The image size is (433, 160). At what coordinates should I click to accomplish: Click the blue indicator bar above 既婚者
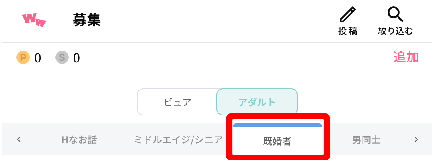point(277,125)
